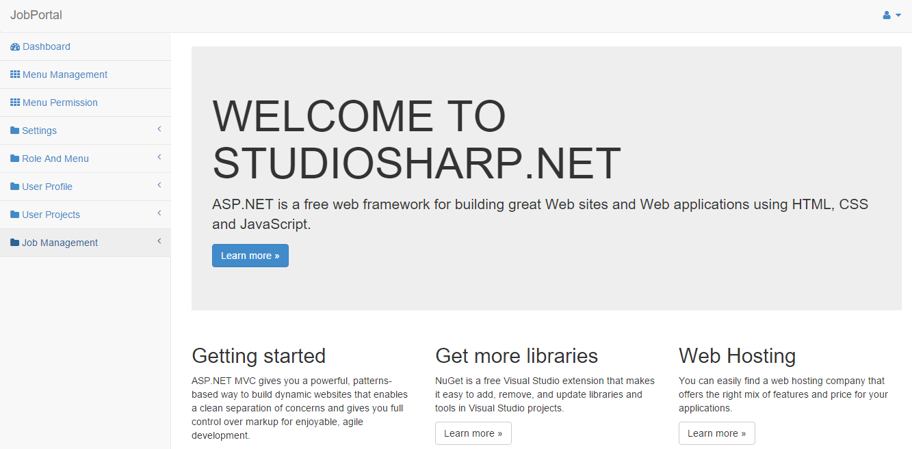Click the Get more libraries heading
912x449 pixels.
click(x=517, y=356)
